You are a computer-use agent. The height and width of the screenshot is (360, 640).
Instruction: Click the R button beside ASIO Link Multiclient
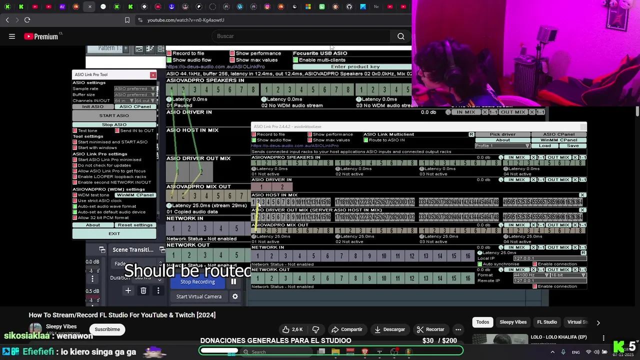coord(471,134)
